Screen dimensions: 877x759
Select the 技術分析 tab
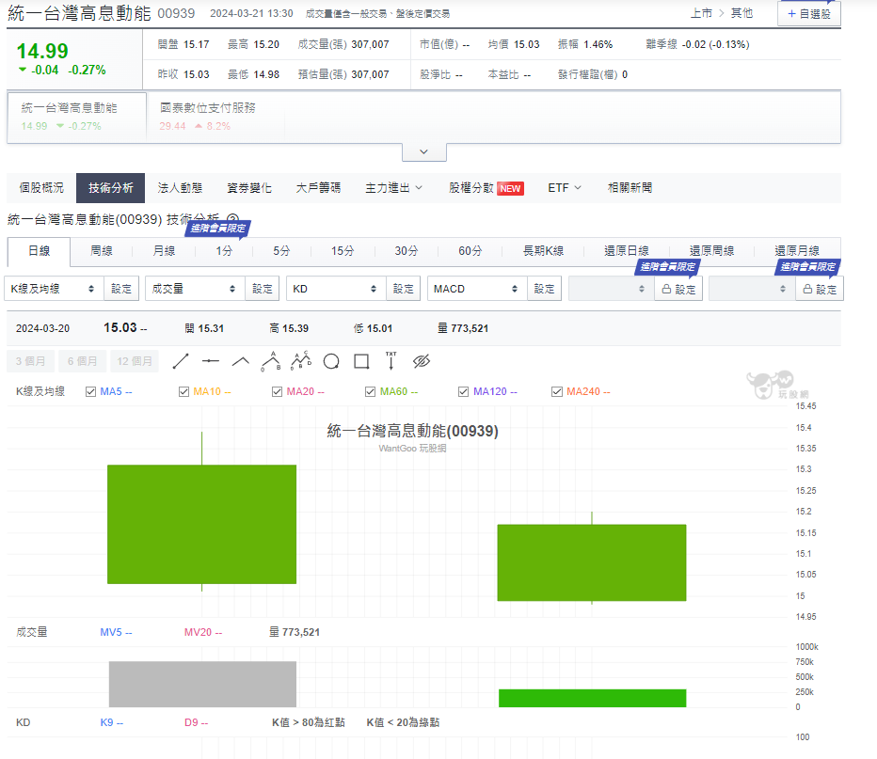110,188
